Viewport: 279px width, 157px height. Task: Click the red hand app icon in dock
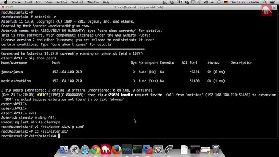click(106, 149)
